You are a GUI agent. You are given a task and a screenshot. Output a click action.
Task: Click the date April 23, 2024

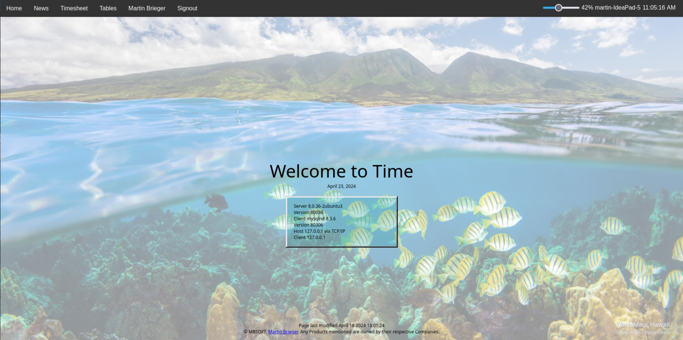(341, 186)
